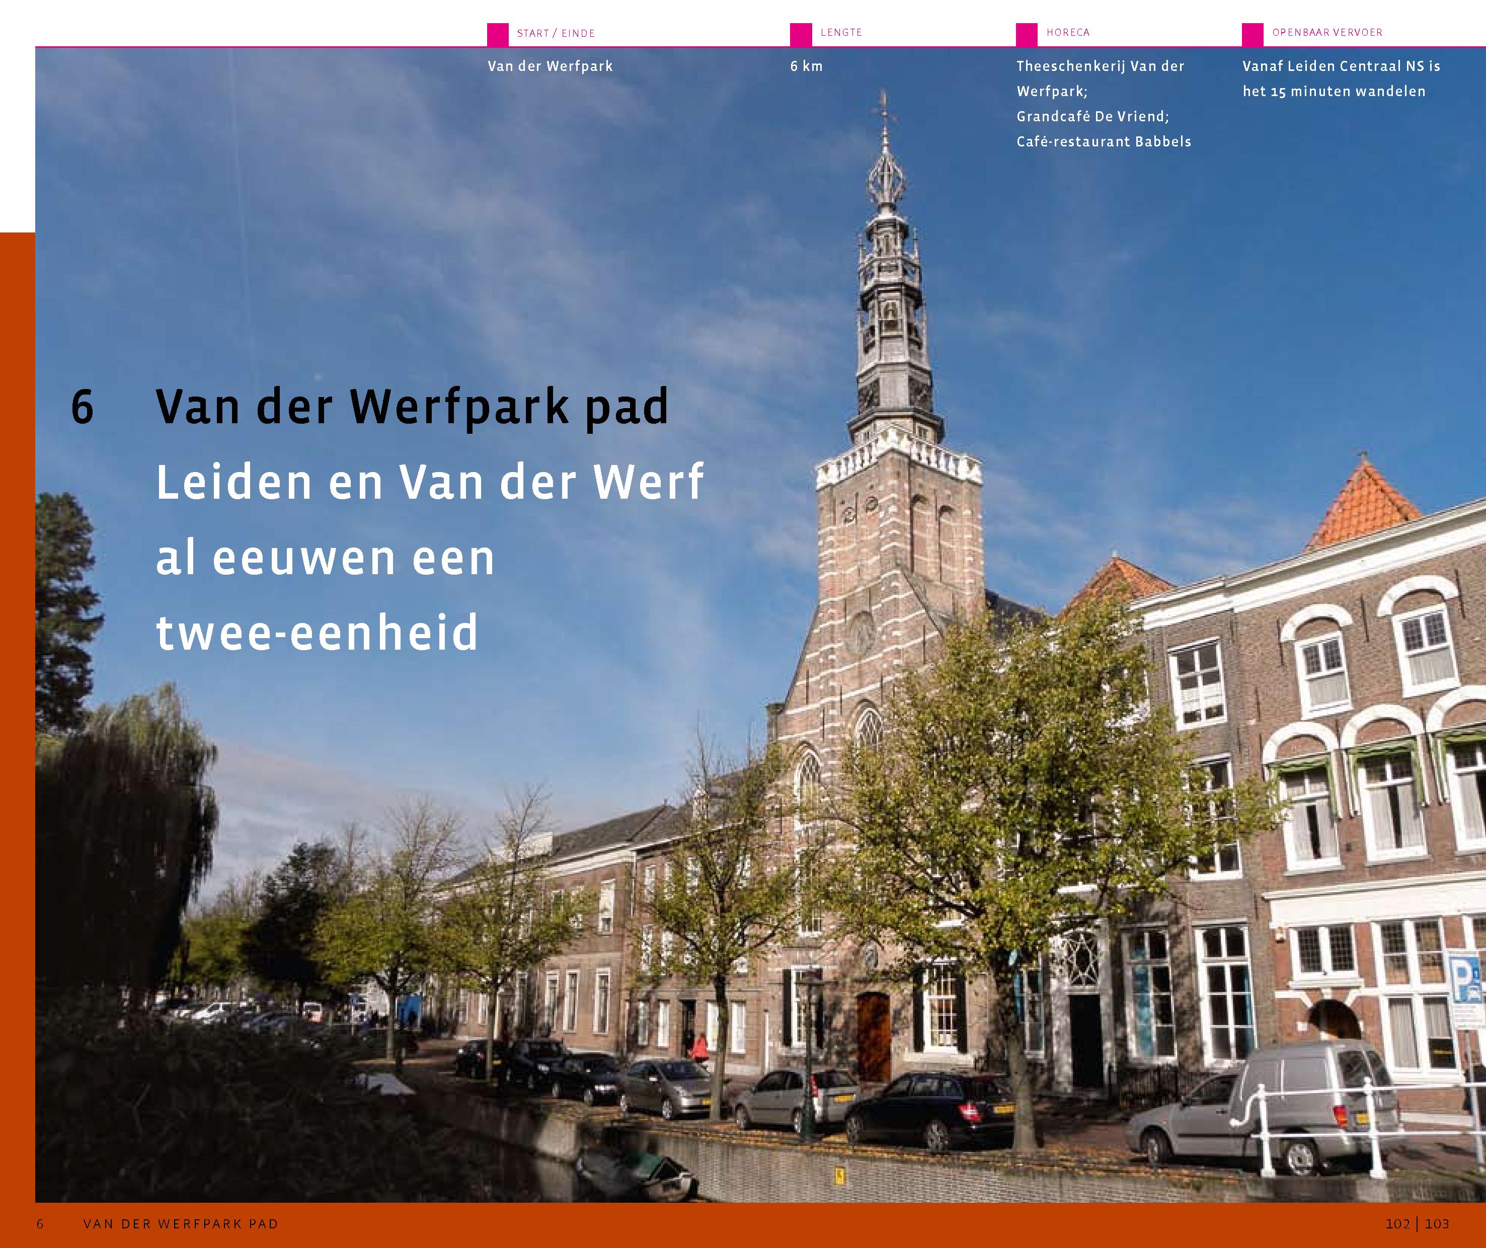Click the pink square beside START / EINDE

[x=498, y=34]
